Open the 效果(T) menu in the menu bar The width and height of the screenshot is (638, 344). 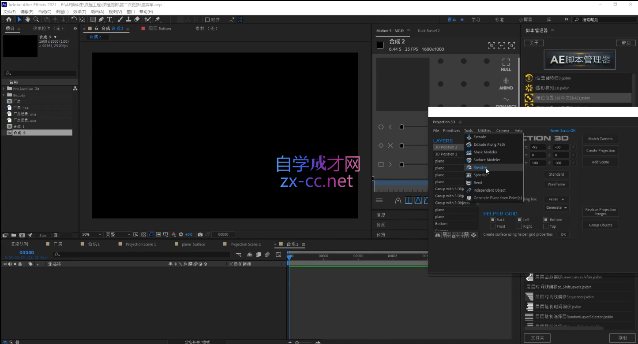(80, 12)
